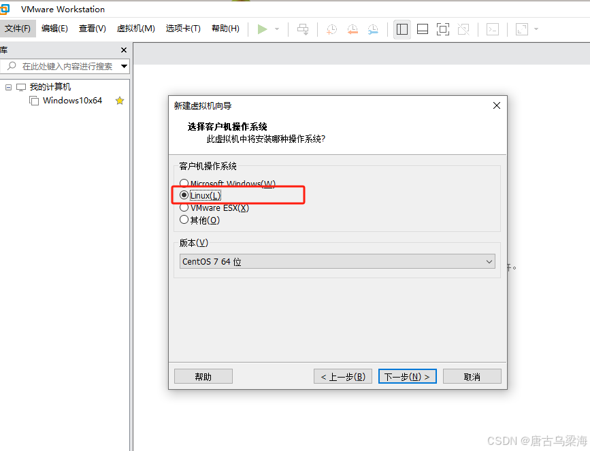Click the 我的计算机 monitor icon
The width and height of the screenshot is (590, 451).
point(21,87)
